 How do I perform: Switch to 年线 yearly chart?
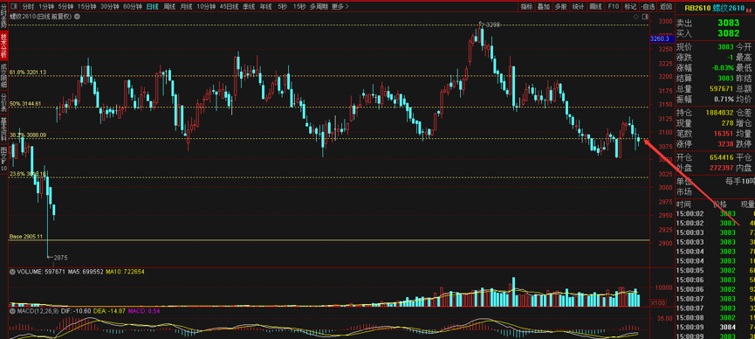(265, 7)
